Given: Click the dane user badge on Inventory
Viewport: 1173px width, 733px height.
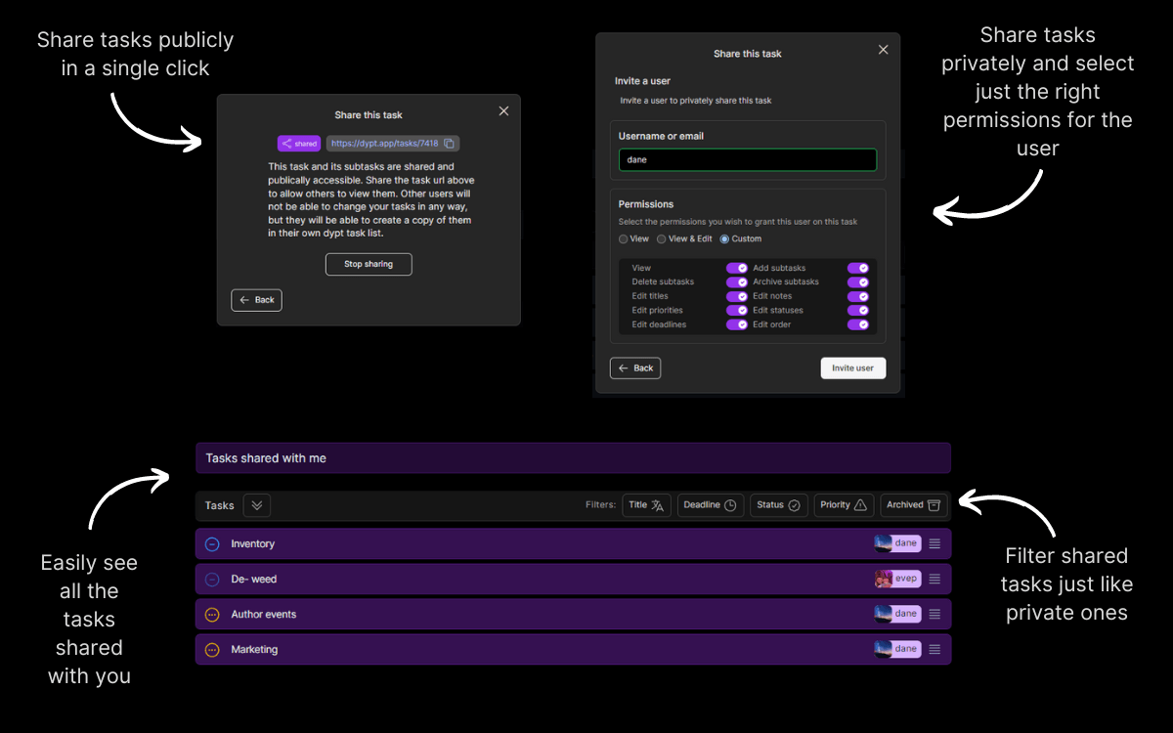Looking at the screenshot, I should [x=897, y=543].
